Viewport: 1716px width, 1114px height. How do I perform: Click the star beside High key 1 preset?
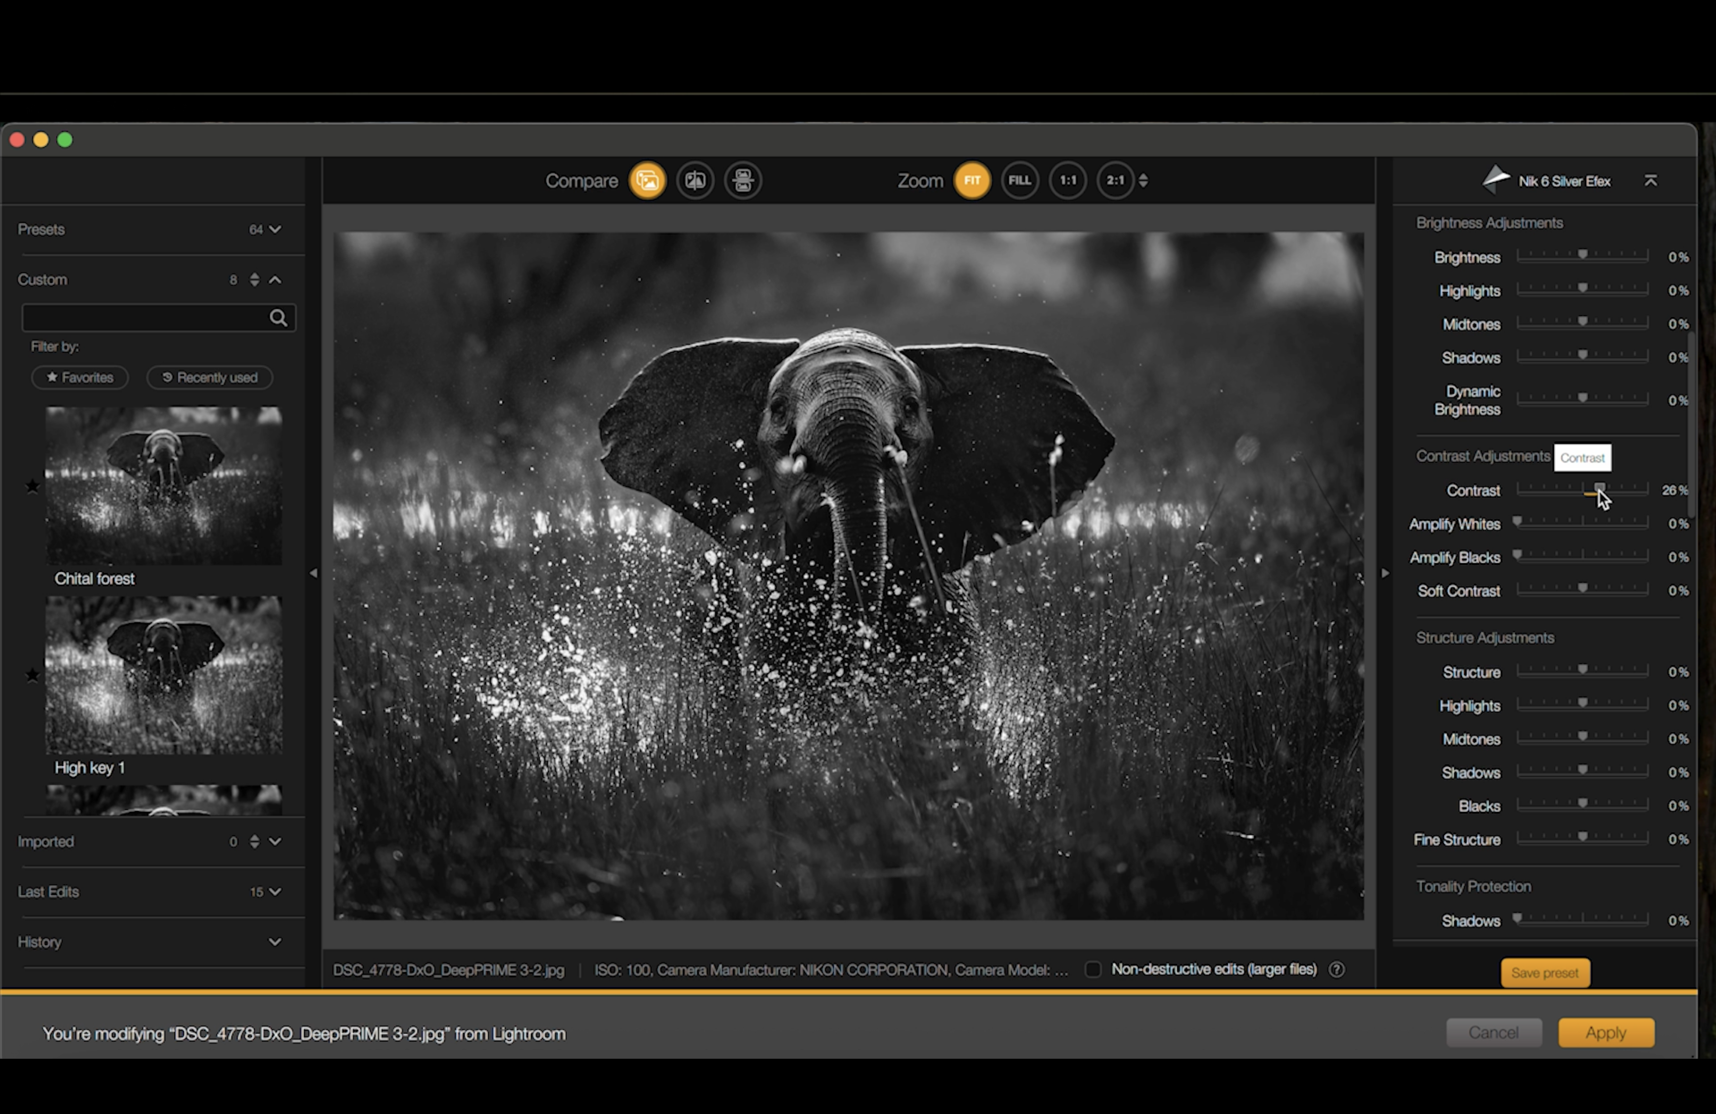tap(32, 675)
